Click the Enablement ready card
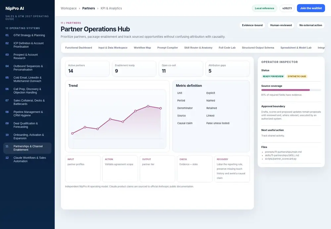Screen dimensions: 331x229 [x=134, y=69]
